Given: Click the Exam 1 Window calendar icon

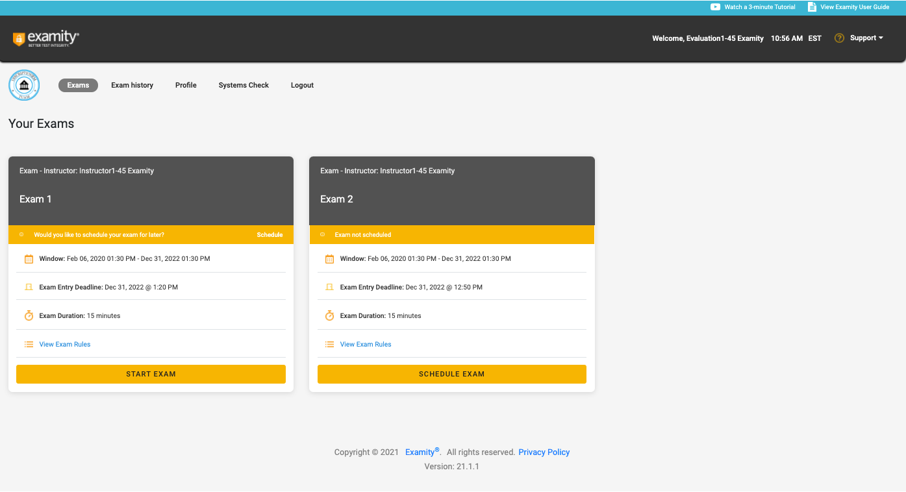Looking at the screenshot, I should click(x=29, y=259).
